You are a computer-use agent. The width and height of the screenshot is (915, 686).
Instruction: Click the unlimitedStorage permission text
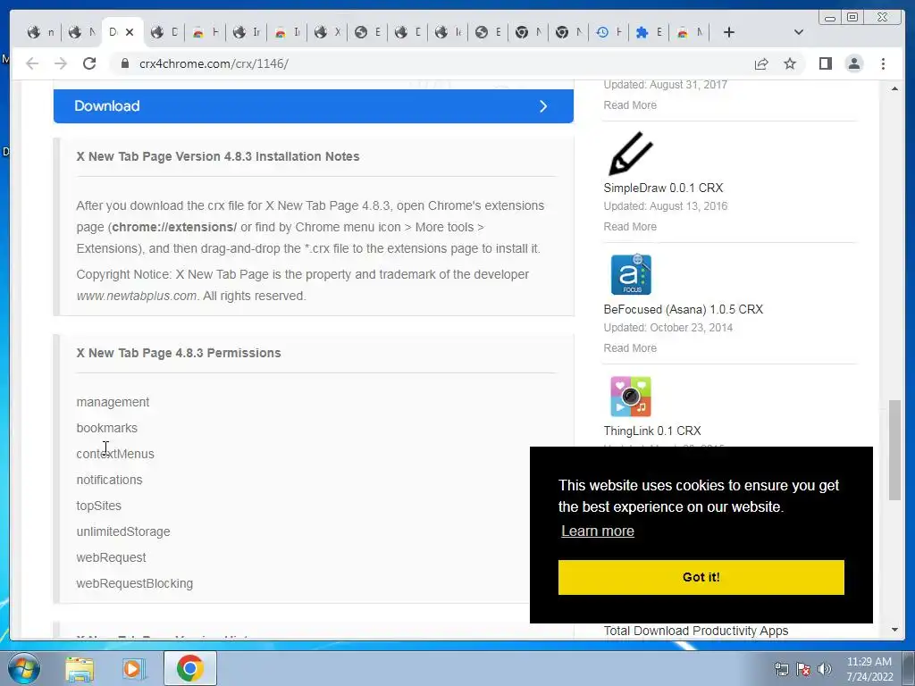[x=123, y=531]
